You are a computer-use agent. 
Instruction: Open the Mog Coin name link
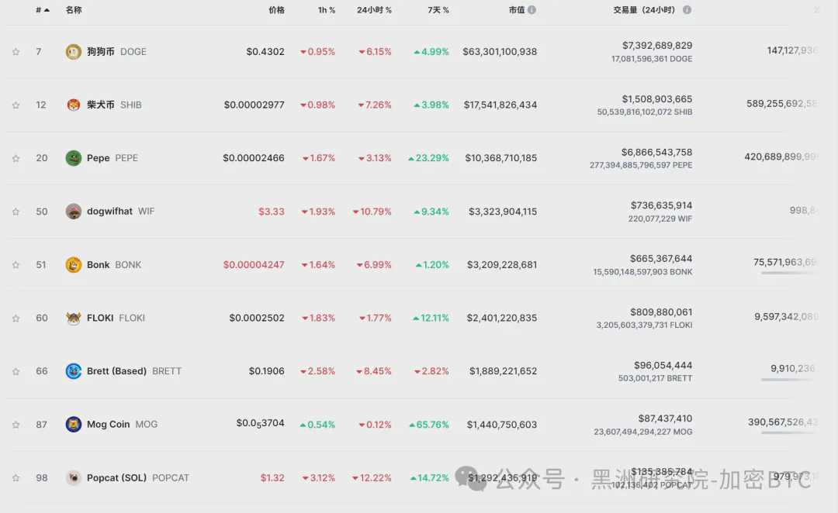(109, 425)
